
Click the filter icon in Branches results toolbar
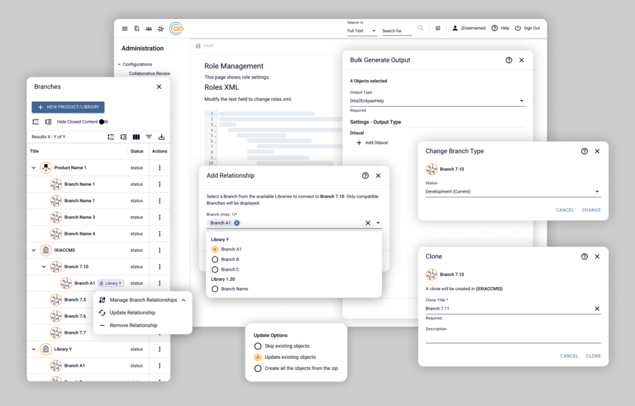149,137
